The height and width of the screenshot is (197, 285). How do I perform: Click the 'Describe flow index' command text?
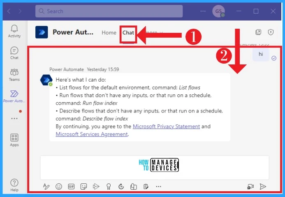coord(105,119)
